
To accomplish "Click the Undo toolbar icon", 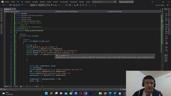I will pyautogui.click(x=22, y=5).
